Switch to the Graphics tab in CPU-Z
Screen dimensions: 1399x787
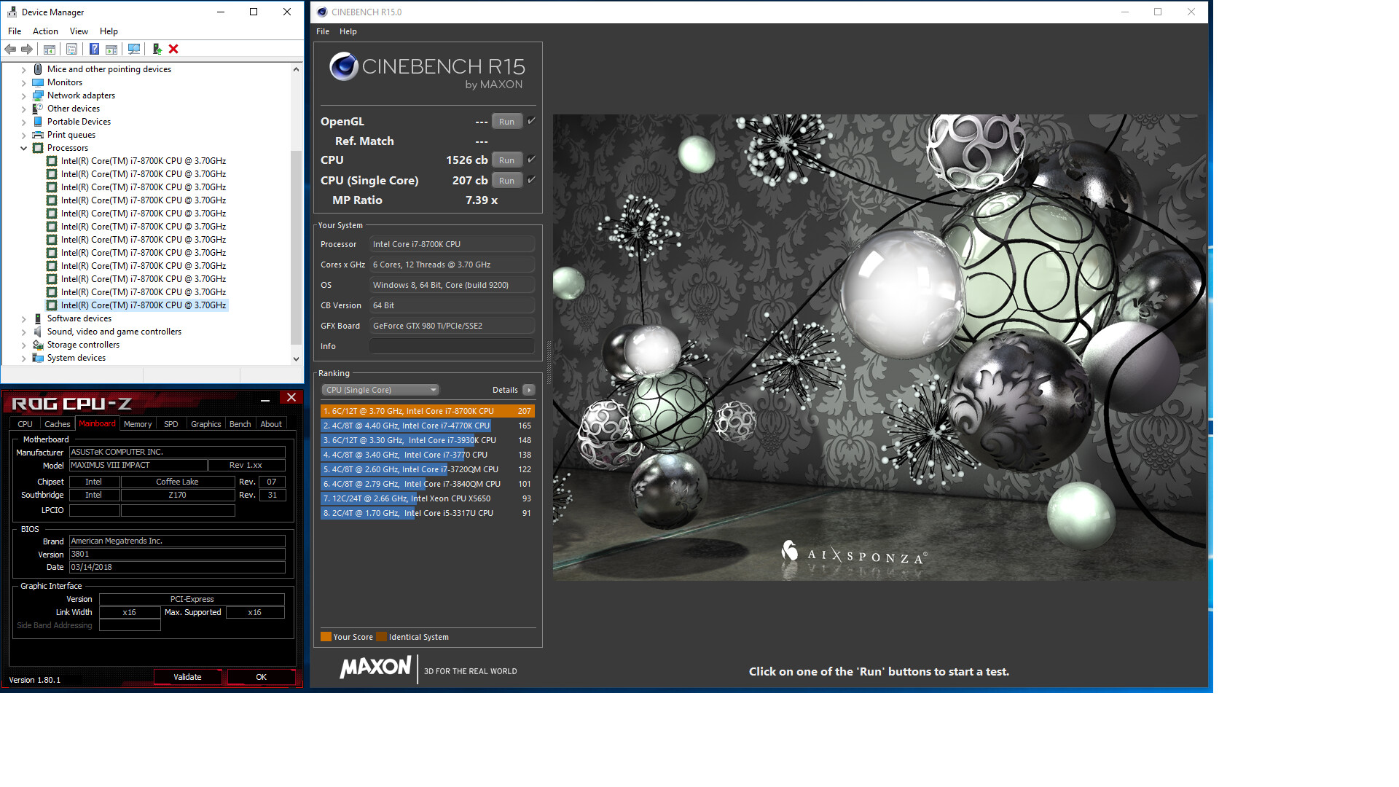[206, 424]
